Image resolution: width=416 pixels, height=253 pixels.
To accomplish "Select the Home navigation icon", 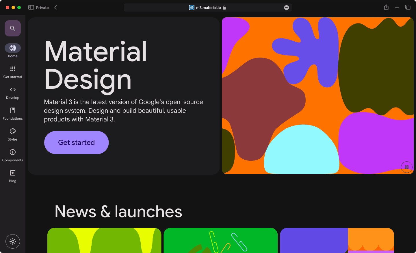I will 13,48.
